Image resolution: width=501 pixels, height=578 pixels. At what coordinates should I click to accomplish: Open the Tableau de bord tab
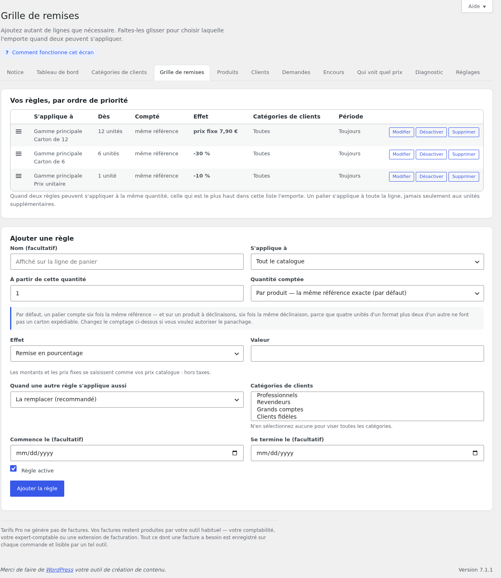click(57, 72)
